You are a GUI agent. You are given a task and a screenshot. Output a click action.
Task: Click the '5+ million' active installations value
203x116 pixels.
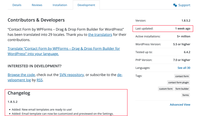click(184, 36)
